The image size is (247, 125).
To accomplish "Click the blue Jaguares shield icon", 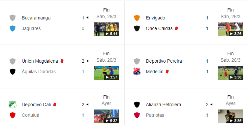I will (x=13, y=29).
